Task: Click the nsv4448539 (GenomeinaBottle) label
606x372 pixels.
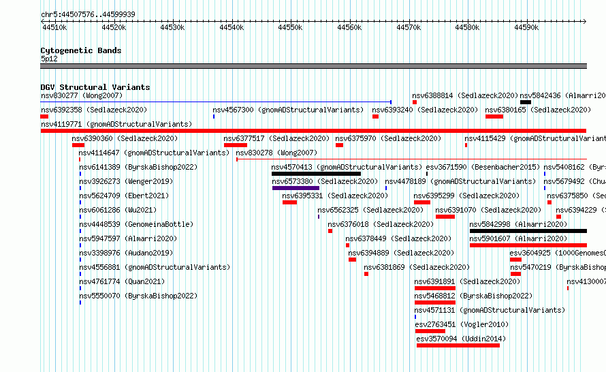Action: tap(136, 224)
